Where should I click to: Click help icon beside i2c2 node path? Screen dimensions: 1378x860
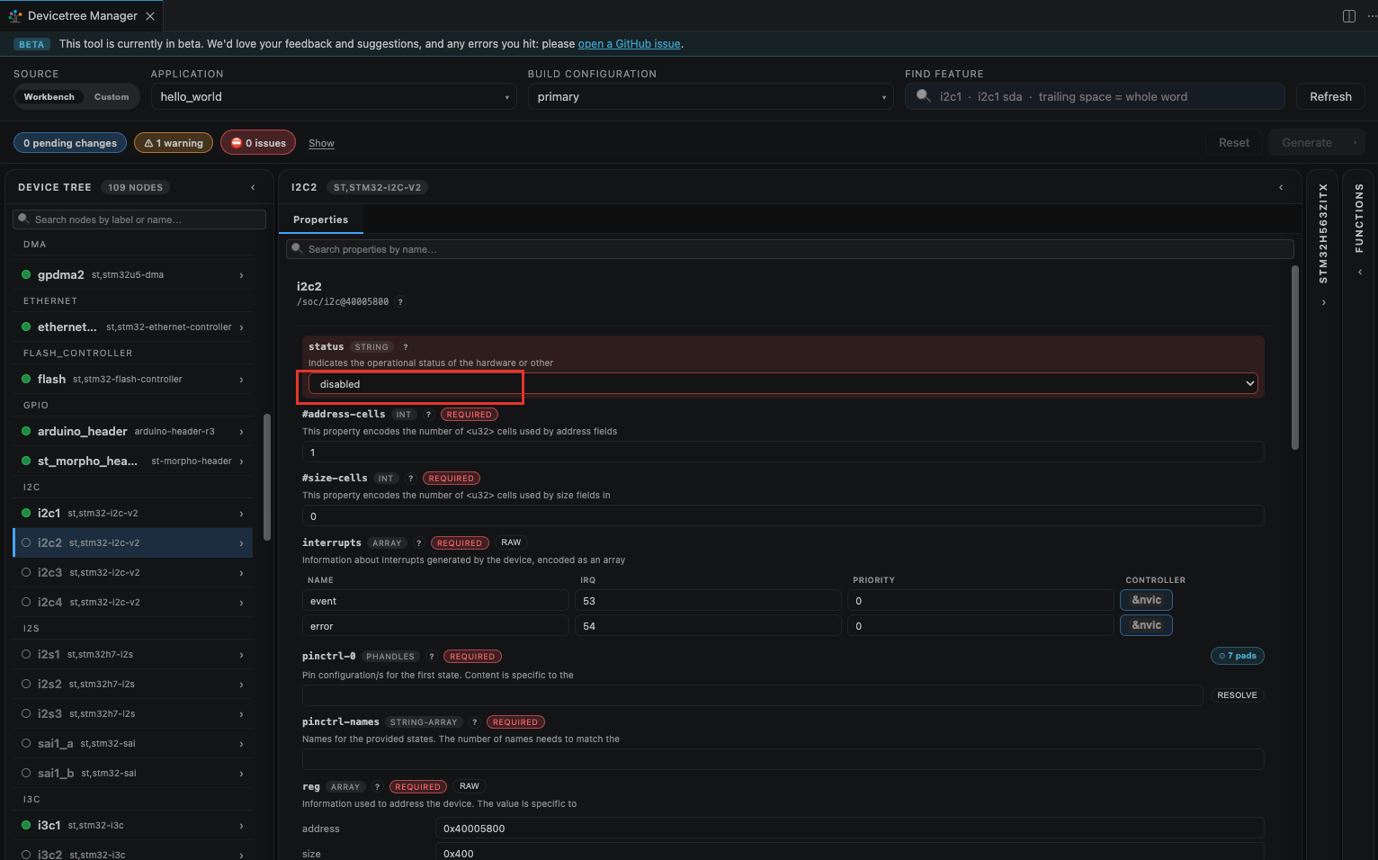(x=400, y=302)
